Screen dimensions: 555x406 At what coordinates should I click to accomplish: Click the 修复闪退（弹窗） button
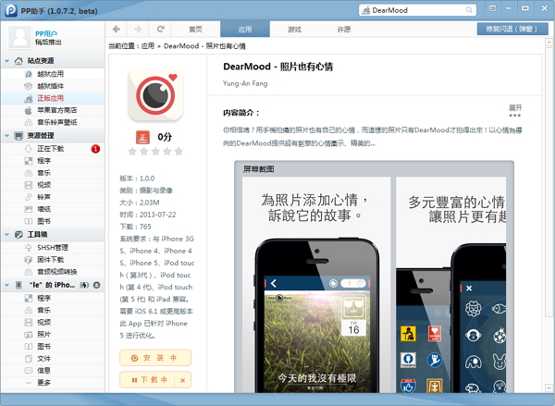click(x=512, y=29)
